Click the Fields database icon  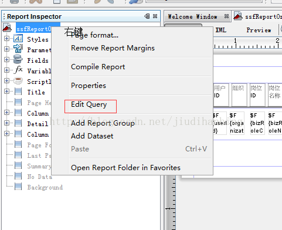[x=18, y=59]
